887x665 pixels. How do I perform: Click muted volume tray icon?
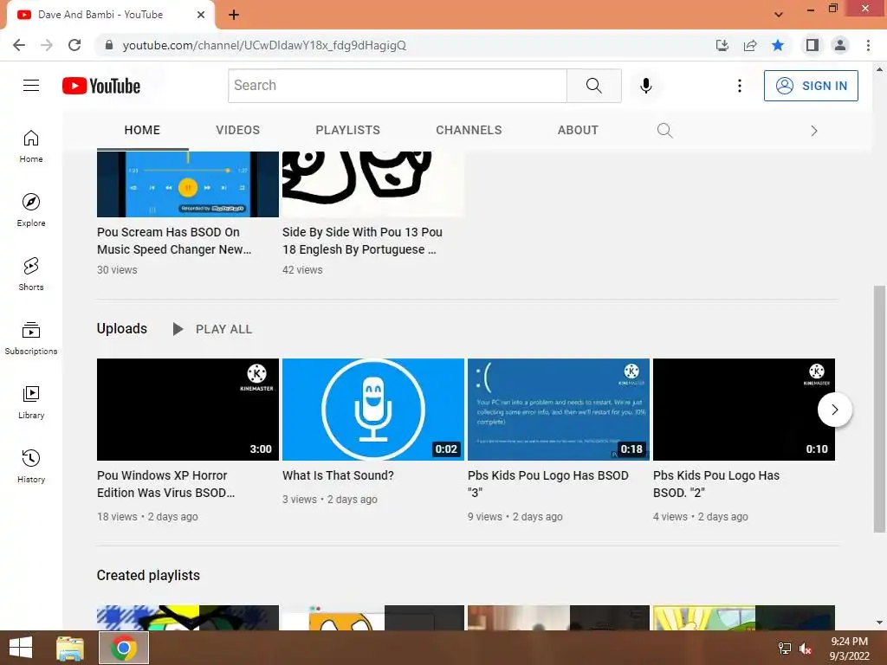coord(806,649)
